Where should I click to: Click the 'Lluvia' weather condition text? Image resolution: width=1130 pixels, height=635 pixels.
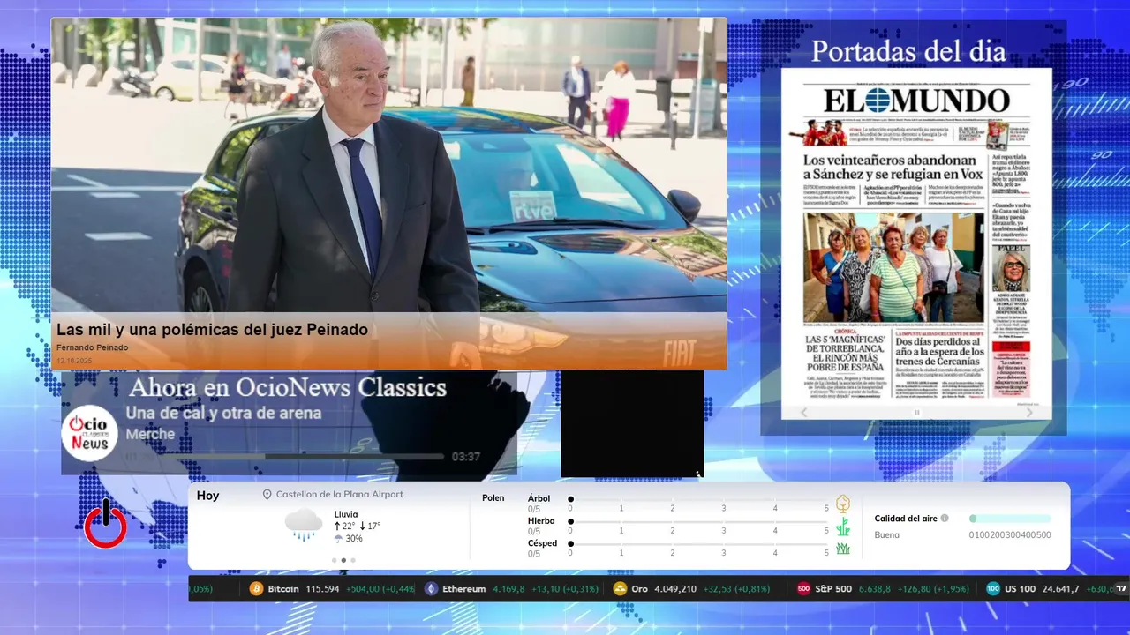point(346,514)
